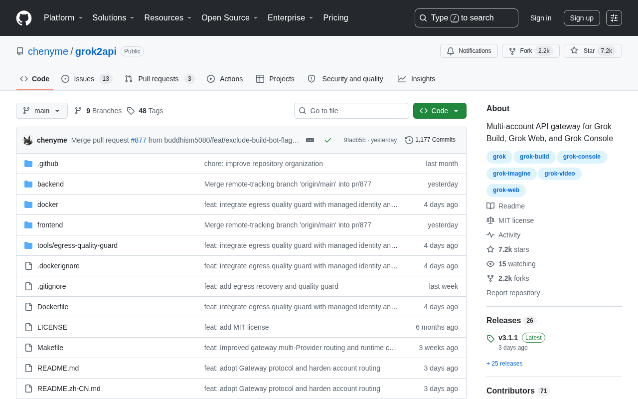Switch to the Issues tab
638x399 pixels.
[87, 79]
